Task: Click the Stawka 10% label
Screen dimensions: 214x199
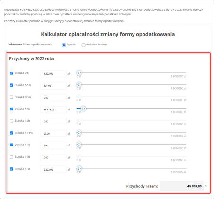Action: [22, 109]
